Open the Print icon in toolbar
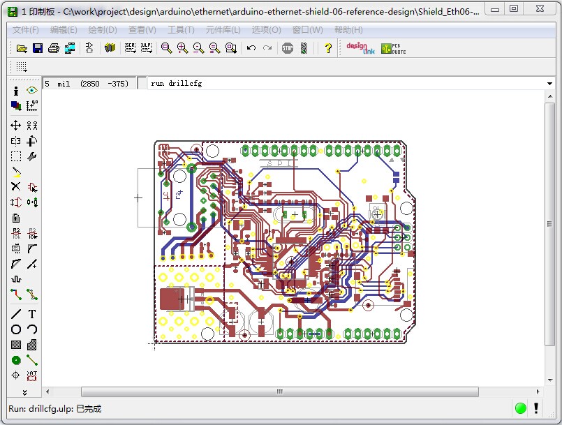Screen dimensions: 562x425 (x=54, y=48)
